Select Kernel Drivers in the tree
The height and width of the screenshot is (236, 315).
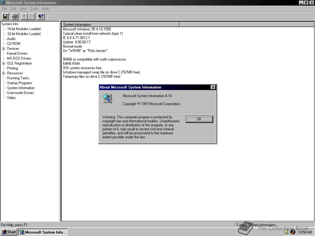(17, 53)
